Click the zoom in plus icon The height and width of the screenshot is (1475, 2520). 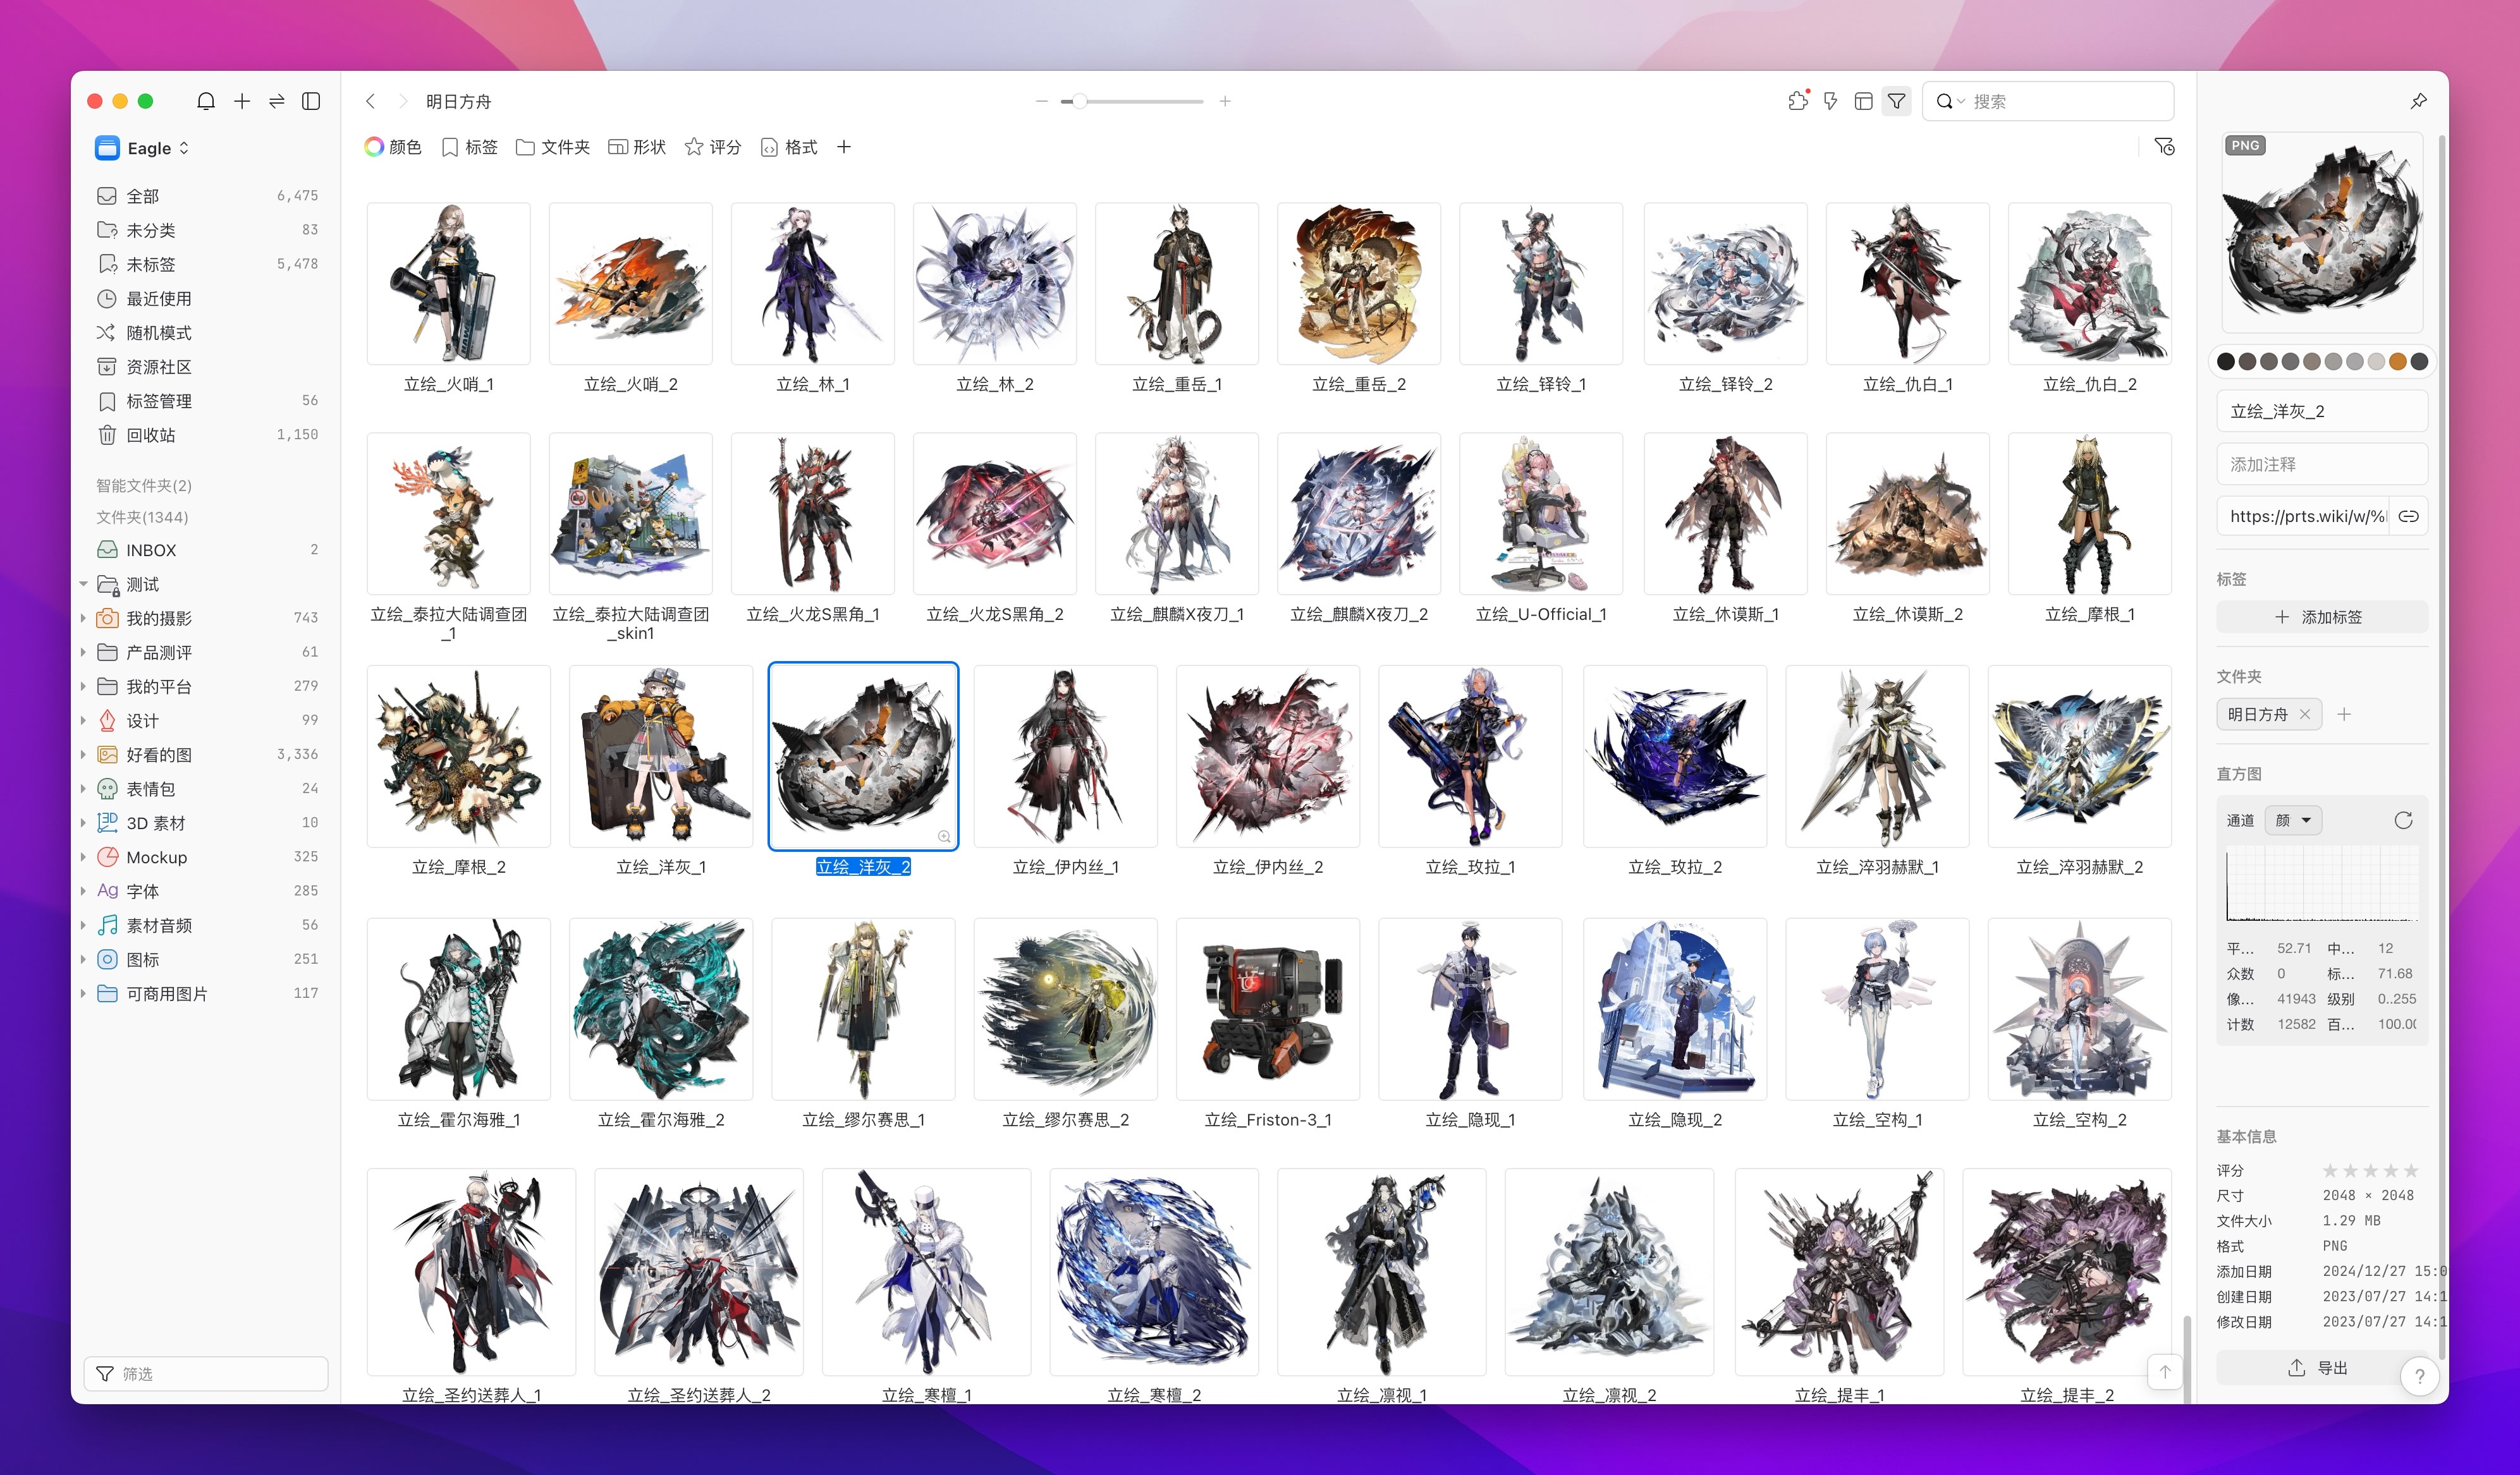[1225, 101]
